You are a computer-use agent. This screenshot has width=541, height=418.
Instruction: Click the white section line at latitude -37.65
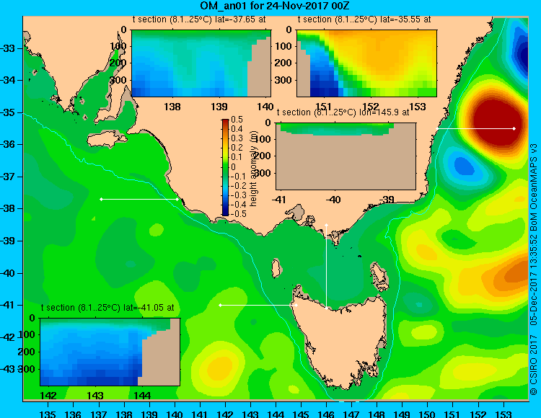[139, 199]
